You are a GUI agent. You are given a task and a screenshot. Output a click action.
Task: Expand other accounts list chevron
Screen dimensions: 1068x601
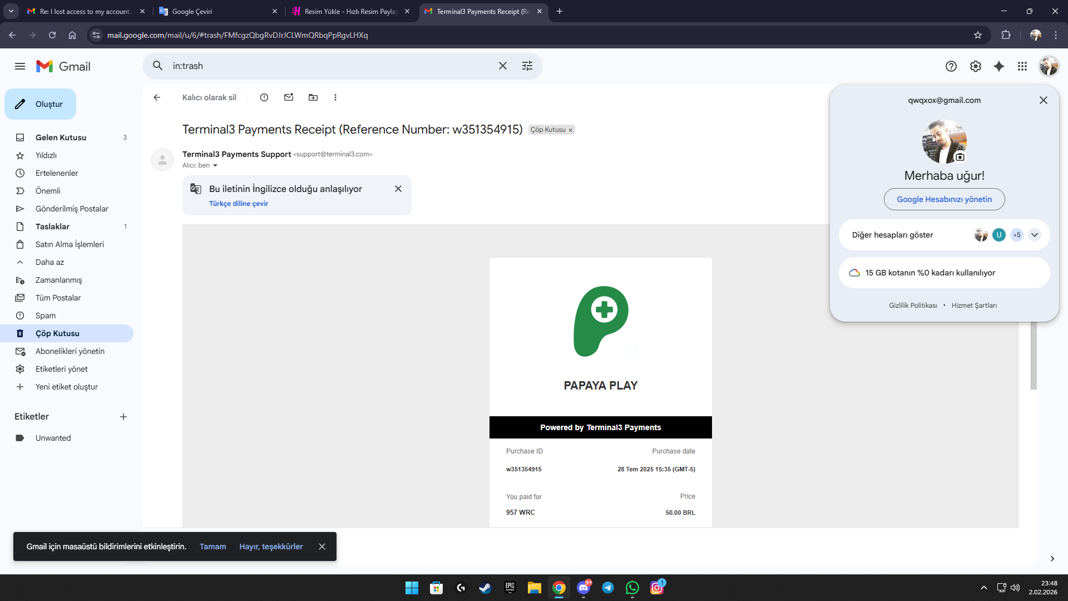pos(1035,235)
